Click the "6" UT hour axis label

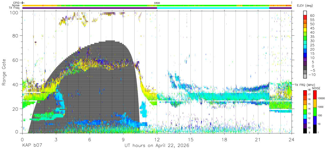[x=89, y=139]
